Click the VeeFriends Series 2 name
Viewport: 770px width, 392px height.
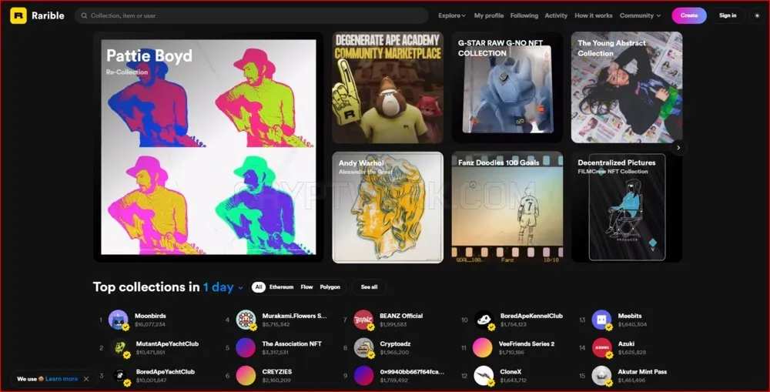(x=527, y=343)
